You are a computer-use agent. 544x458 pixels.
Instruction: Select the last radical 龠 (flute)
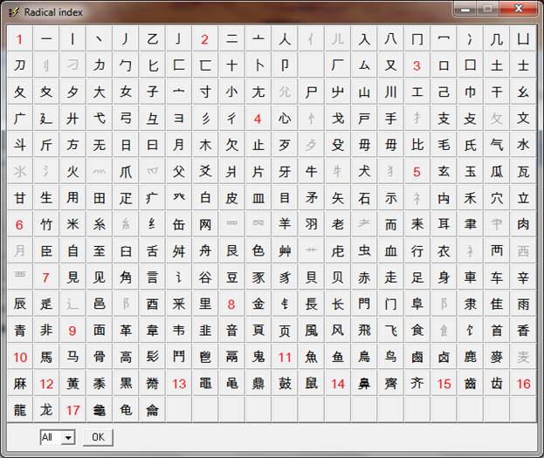(x=152, y=410)
